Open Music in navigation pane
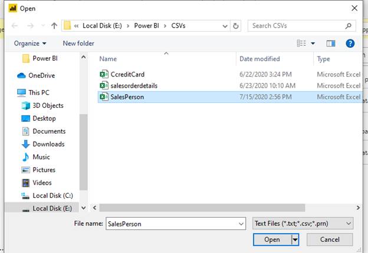 pyautogui.click(x=41, y=157)
